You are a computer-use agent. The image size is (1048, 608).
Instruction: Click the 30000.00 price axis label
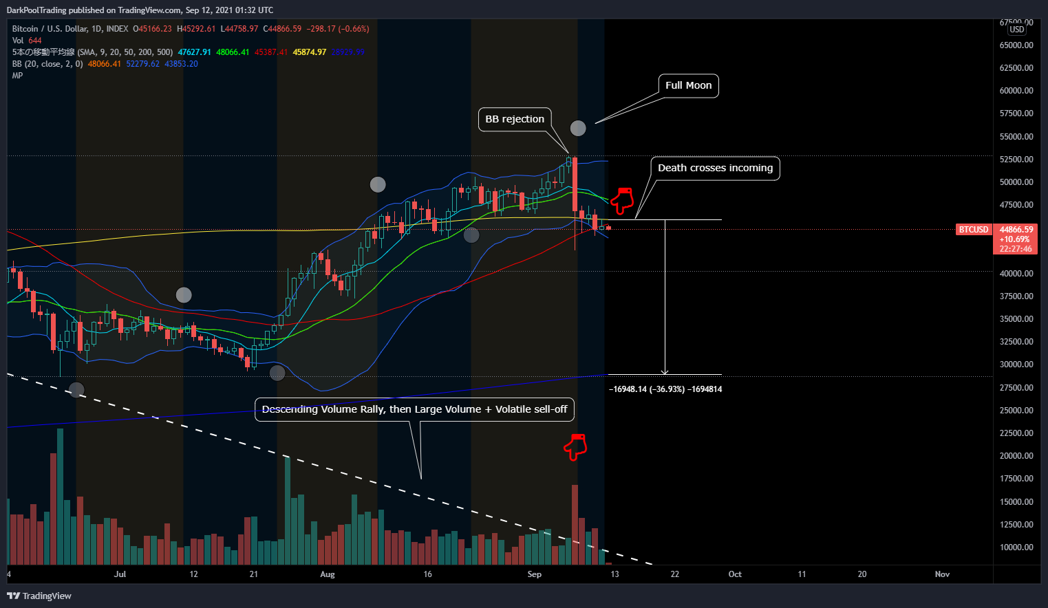click(x=1016, y=365)
